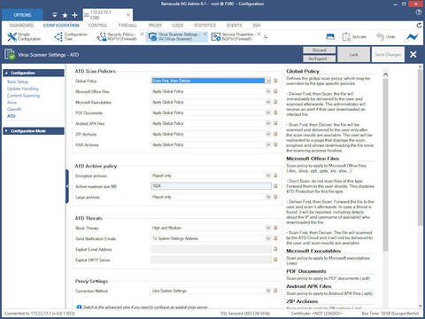Go to ClamAV in sidebar
The image size is (425, 319).
(x=14, y=109)
